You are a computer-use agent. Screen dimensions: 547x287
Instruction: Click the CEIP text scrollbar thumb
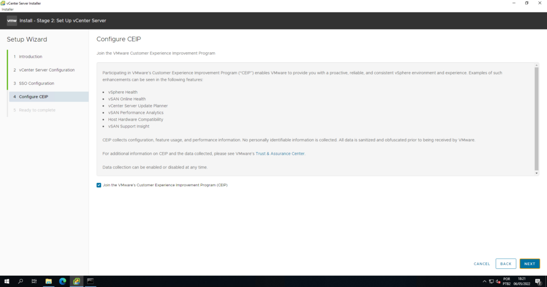(536, 118)
